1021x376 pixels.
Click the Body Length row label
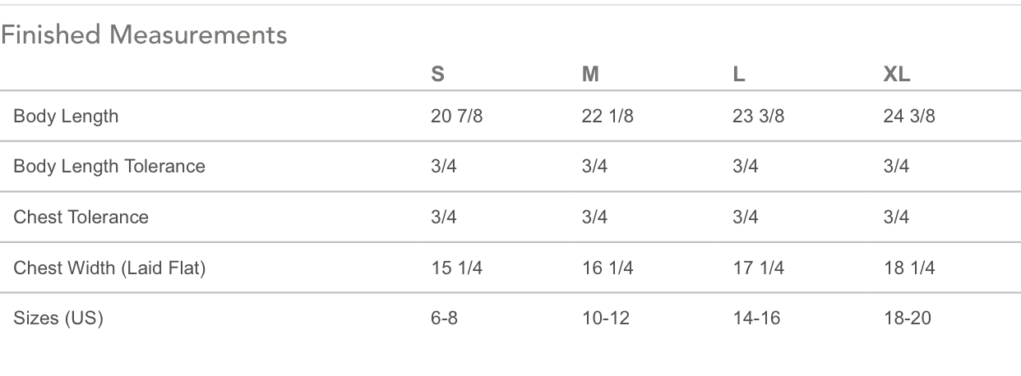click(66, 117)
